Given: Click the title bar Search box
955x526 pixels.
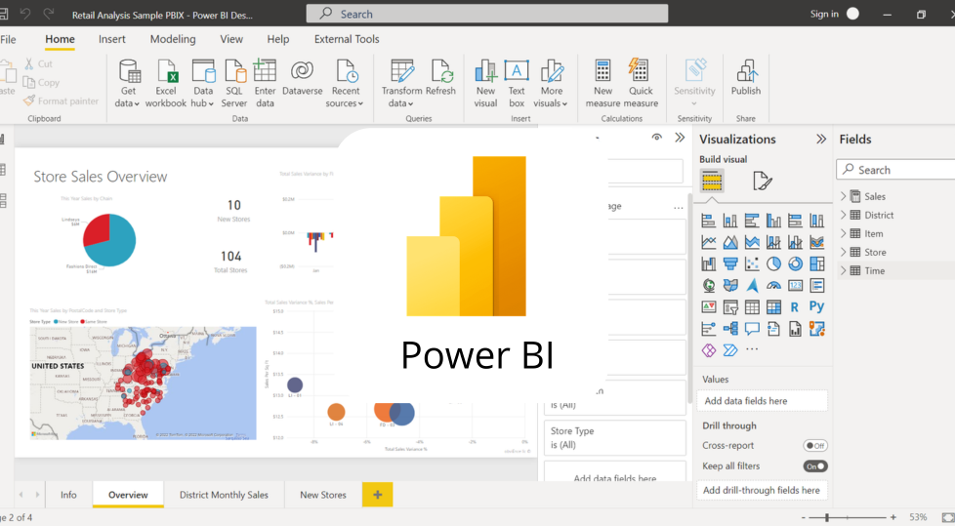Looking at the screenshot, I should point(486,14).
